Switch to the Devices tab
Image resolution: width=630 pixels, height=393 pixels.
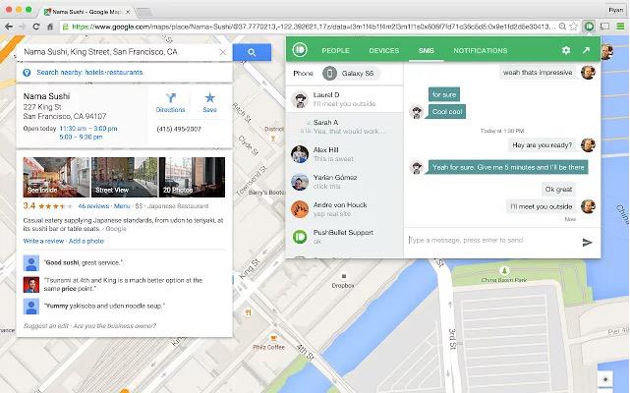click(x=383, y=51)
